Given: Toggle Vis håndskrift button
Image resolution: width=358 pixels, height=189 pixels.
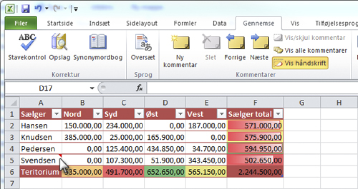Looking at the screenshot, I should [300, 63].
